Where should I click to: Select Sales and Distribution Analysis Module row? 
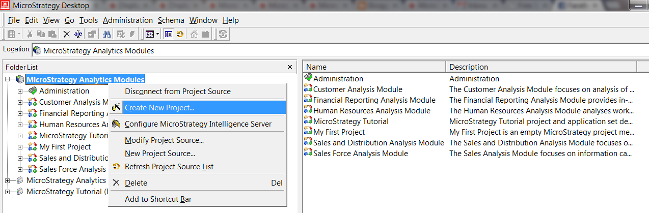(x=378, y=143)
